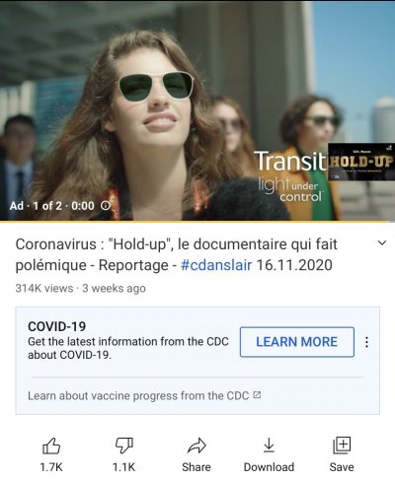Tap the COVID-19 information panel heading
Viewport: 395px width, 481px height.
tap(57, 326)
